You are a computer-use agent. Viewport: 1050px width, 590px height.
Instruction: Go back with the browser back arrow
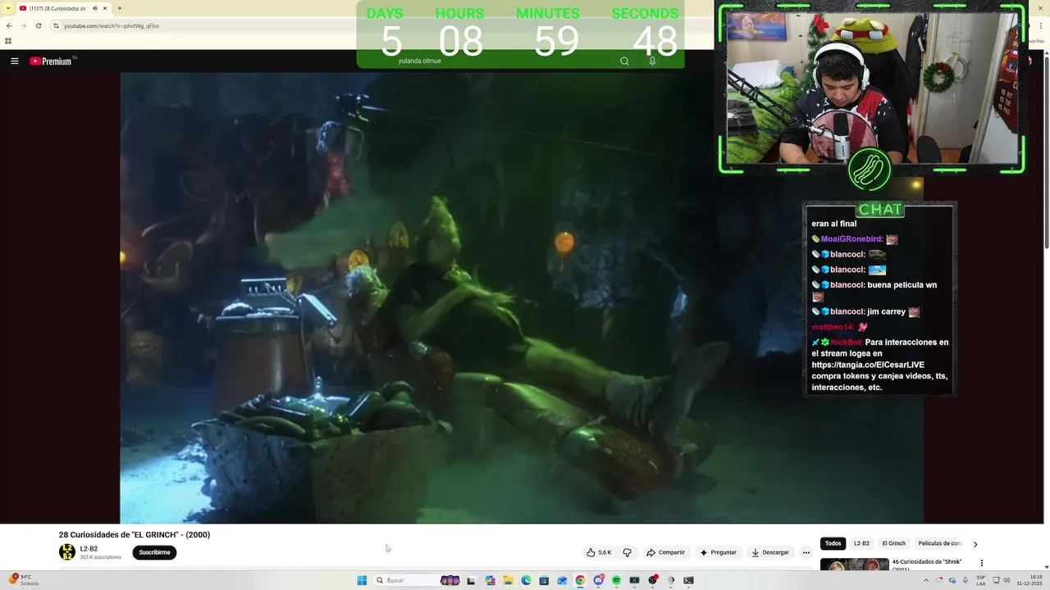pyautogui.click(x=9, y=25)
